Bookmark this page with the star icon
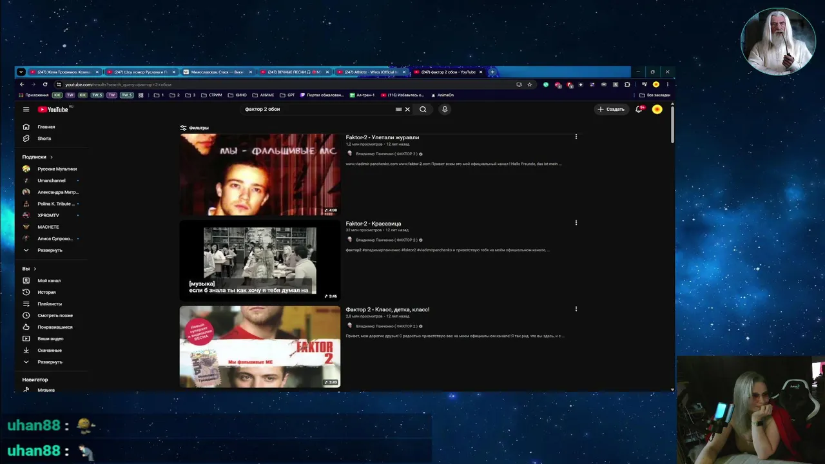The image size is (825, 464). (x=530, y=84)
